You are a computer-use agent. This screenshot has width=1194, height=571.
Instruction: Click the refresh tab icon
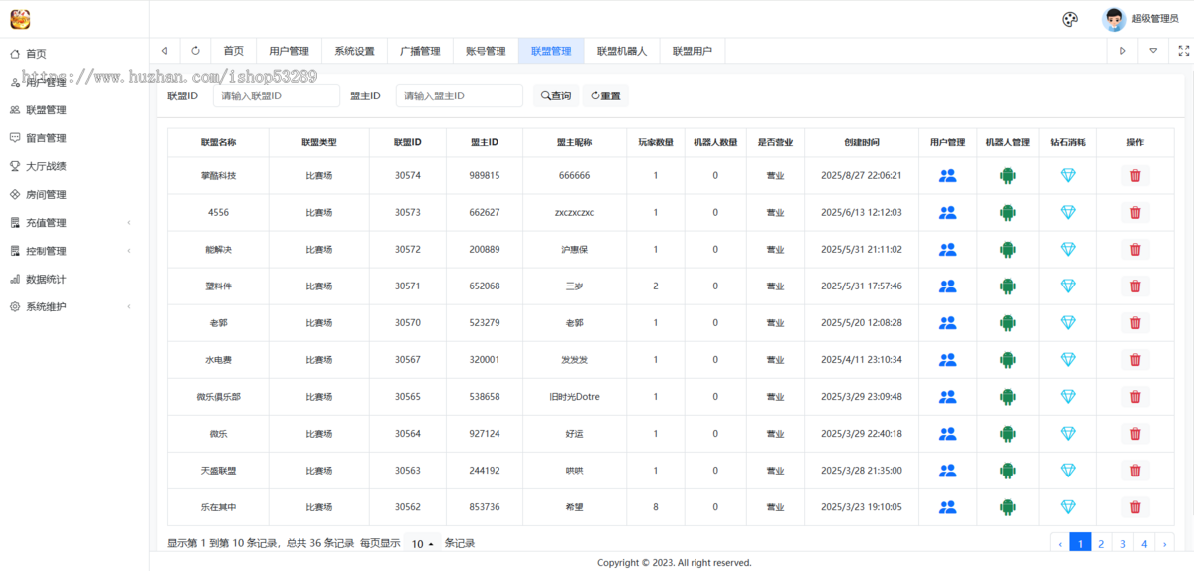coord(195,51)
